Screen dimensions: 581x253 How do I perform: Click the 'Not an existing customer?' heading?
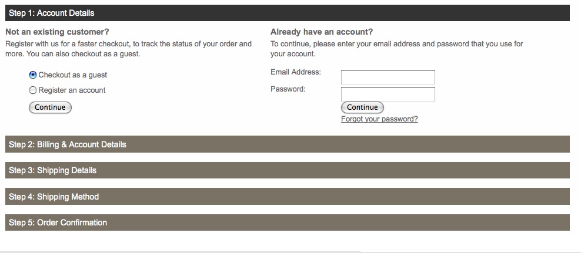[x=57, y=32]
